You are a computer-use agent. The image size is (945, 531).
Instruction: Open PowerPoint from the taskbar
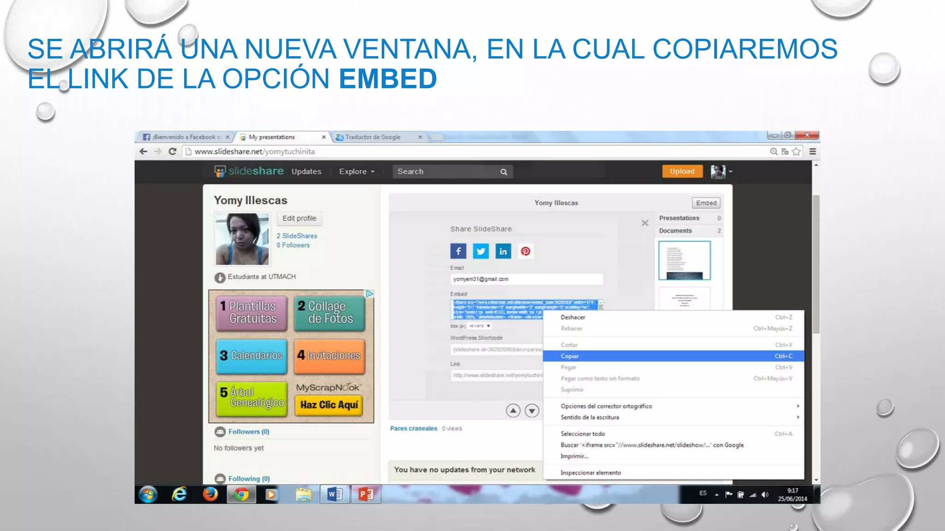(366, 495)
